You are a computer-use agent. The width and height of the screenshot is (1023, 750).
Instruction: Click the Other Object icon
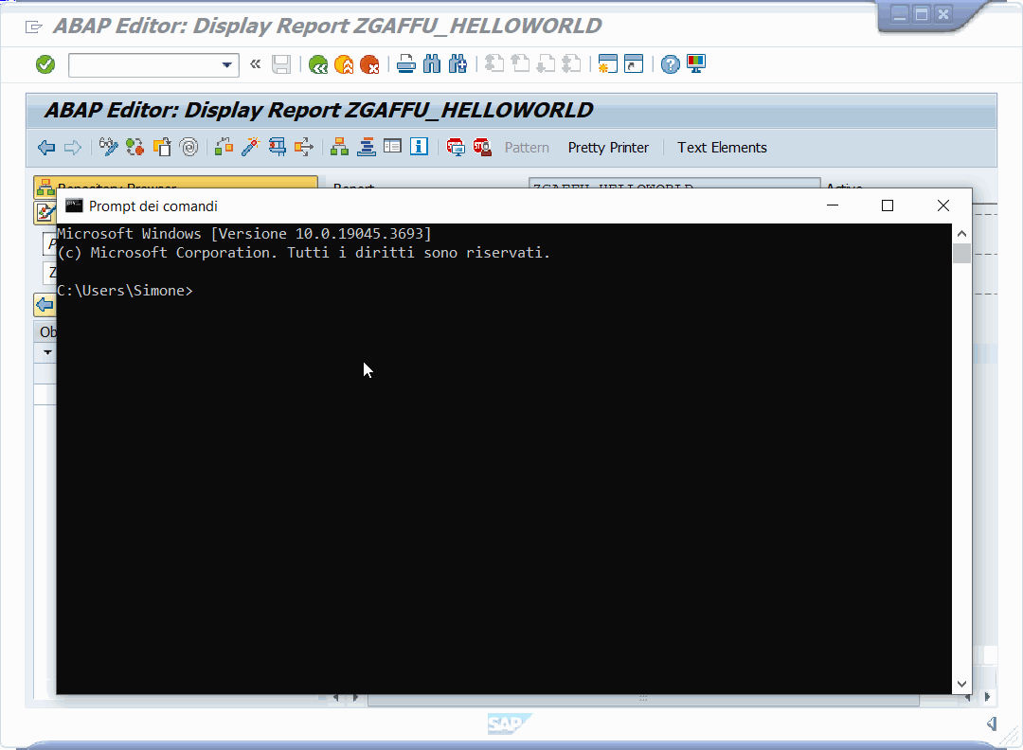(x=162, y=148)
